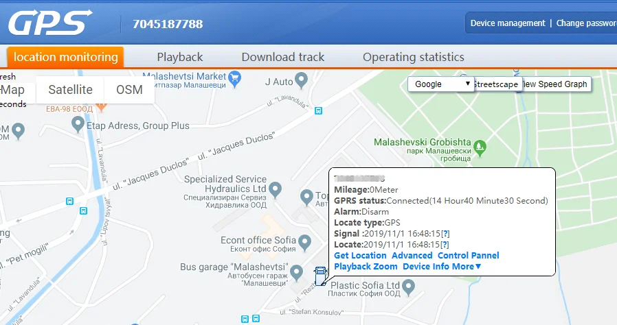Switch map layer to OSM
Image resolution: width=617 pixels, height=325 pixels.
pos(129,90)
